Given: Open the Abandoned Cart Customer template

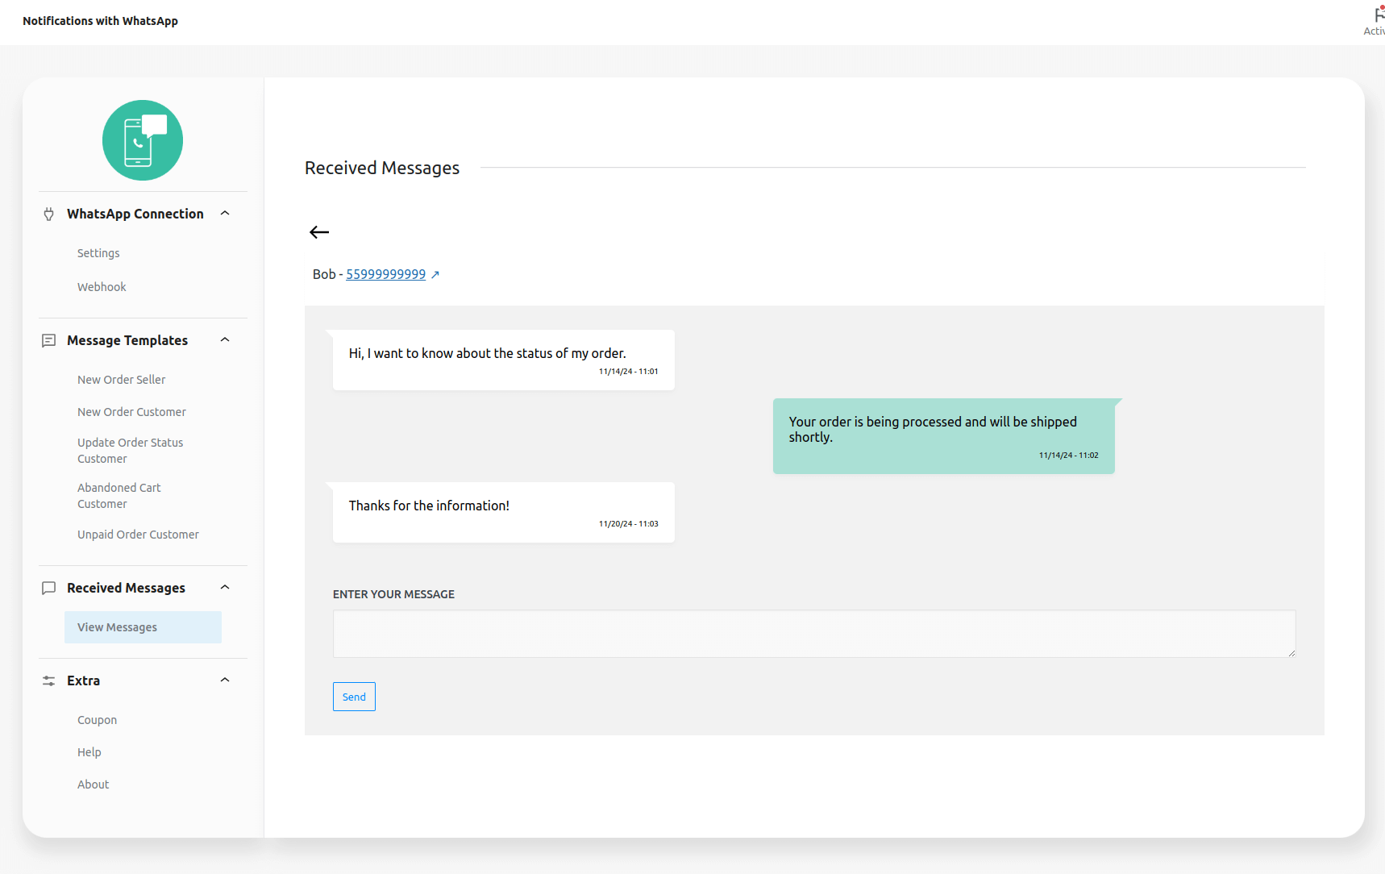Looking at the screenshot, I should [119, 495].
